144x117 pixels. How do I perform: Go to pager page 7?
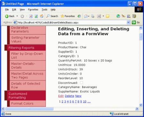tap(76, 101)
